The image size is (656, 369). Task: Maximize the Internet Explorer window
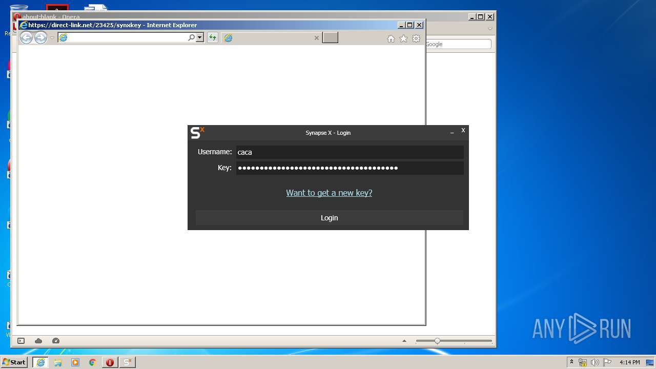click(409, 25)
